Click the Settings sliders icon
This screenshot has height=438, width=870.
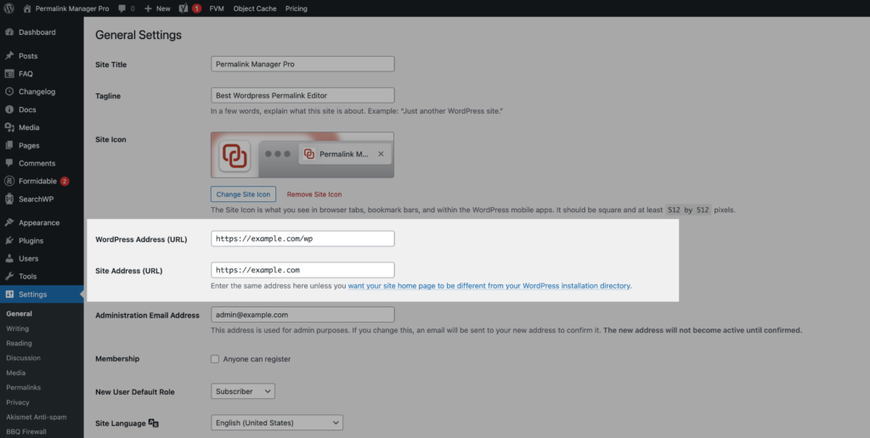[x=8, y=294]
